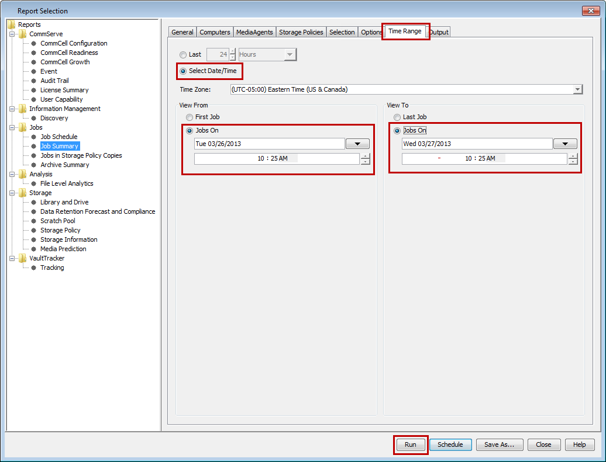Click the Storage folder icon
This screenshot has height=462, width=606.
(23, 193)
